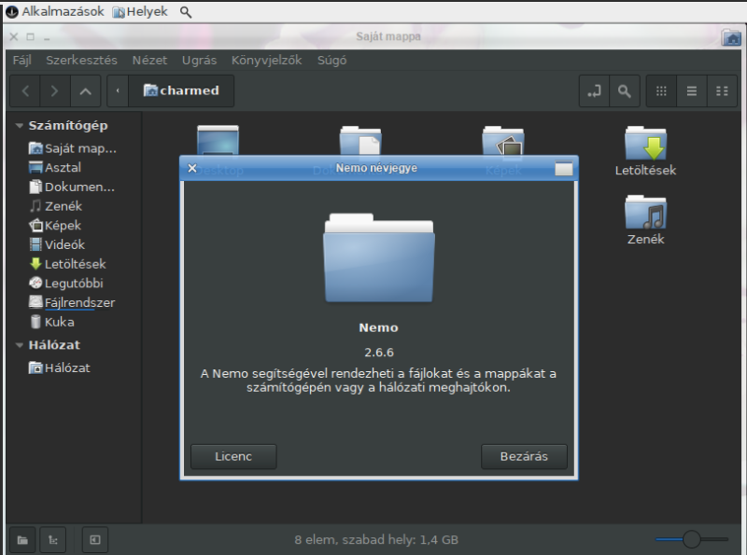
Task: Click the Nemo version 2.6.6 text
Action: pos(379,353)
